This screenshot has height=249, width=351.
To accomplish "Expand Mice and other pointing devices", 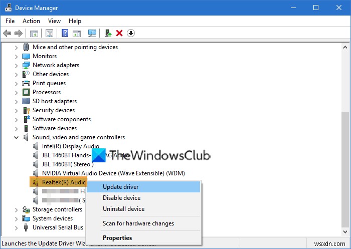I will pos(17,48).
